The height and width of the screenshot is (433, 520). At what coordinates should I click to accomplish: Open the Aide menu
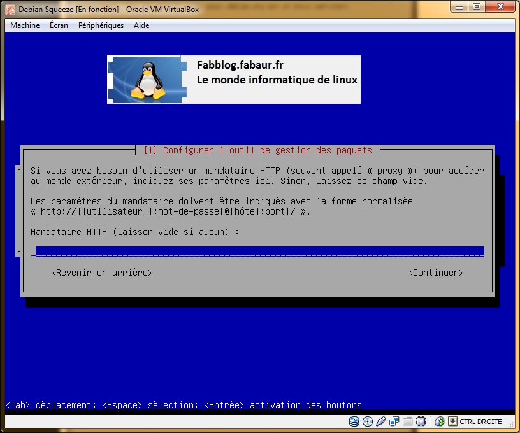tap(141, 25)
